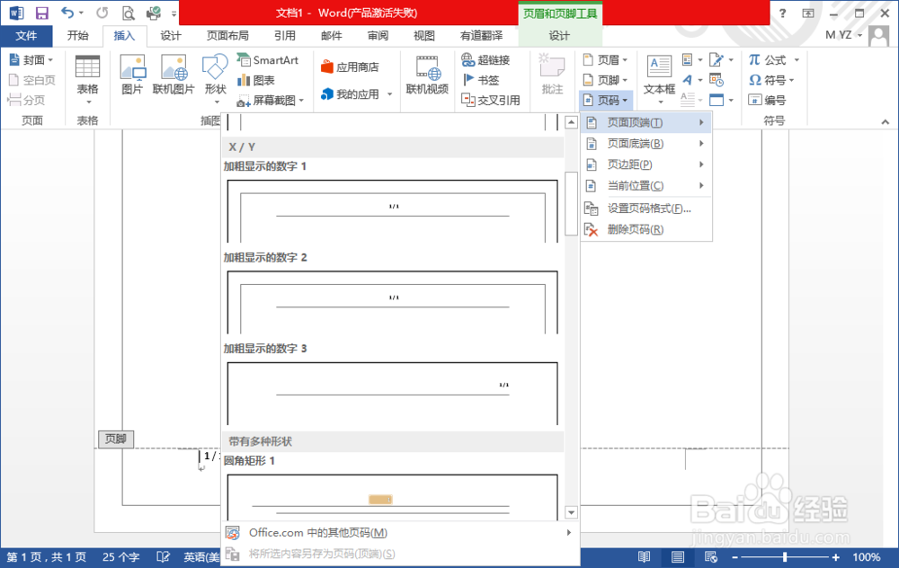Insert a number (编号)
Viewport: 899px width, 568px height.
(x=767, y=101)
